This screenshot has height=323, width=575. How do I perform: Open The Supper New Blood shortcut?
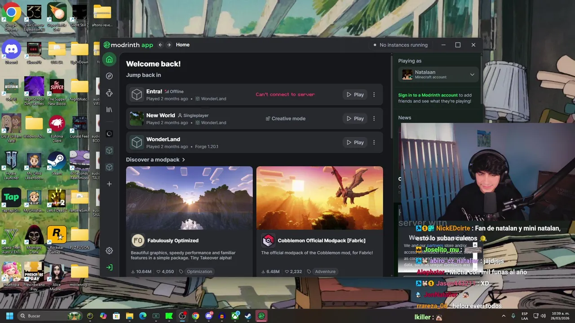pyautogui.click(x=57, y=92)
